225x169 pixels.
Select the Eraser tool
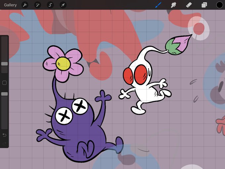pyautogui.click(x=189, y=5)
